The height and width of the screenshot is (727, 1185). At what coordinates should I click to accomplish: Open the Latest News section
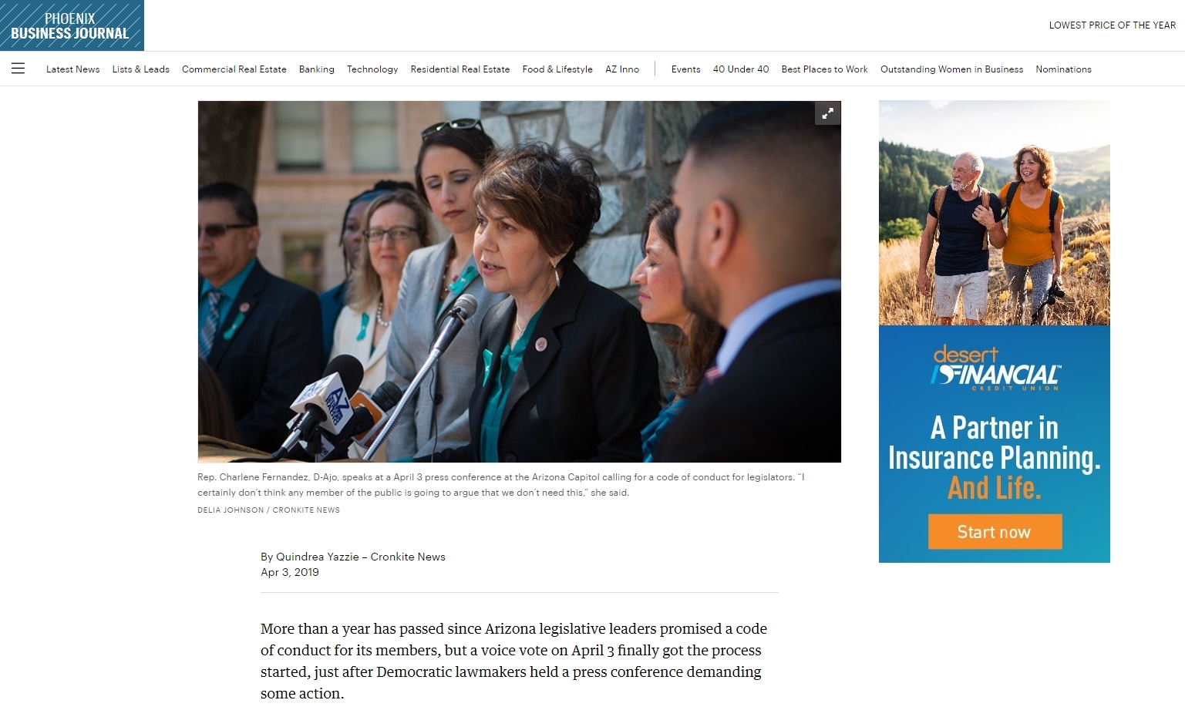pyautogui.click(x=72, y=69)
